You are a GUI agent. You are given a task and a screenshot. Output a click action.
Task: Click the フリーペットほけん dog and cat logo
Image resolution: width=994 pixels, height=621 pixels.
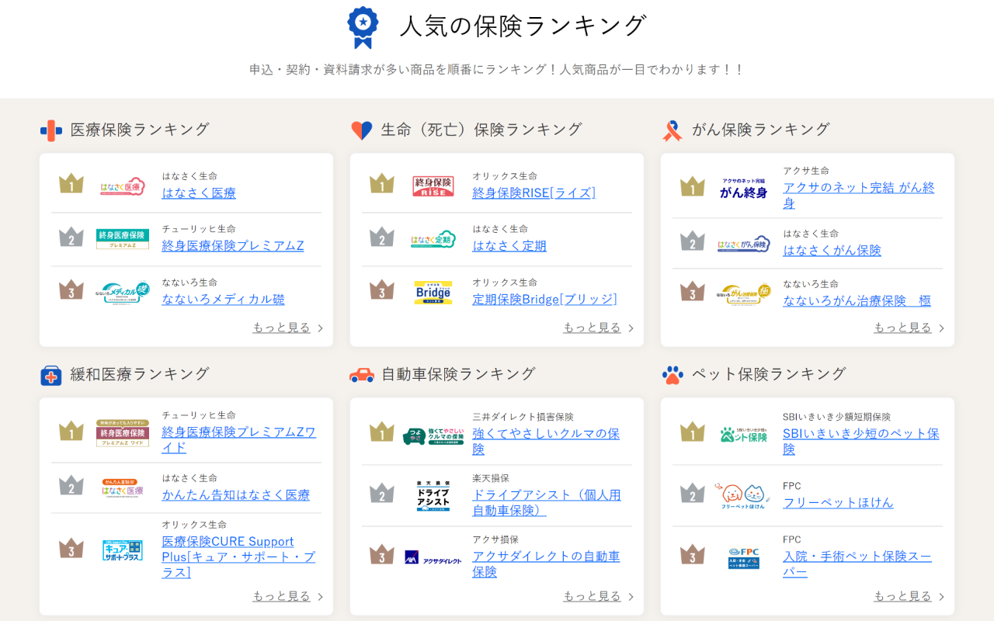[x=744, y=495]
